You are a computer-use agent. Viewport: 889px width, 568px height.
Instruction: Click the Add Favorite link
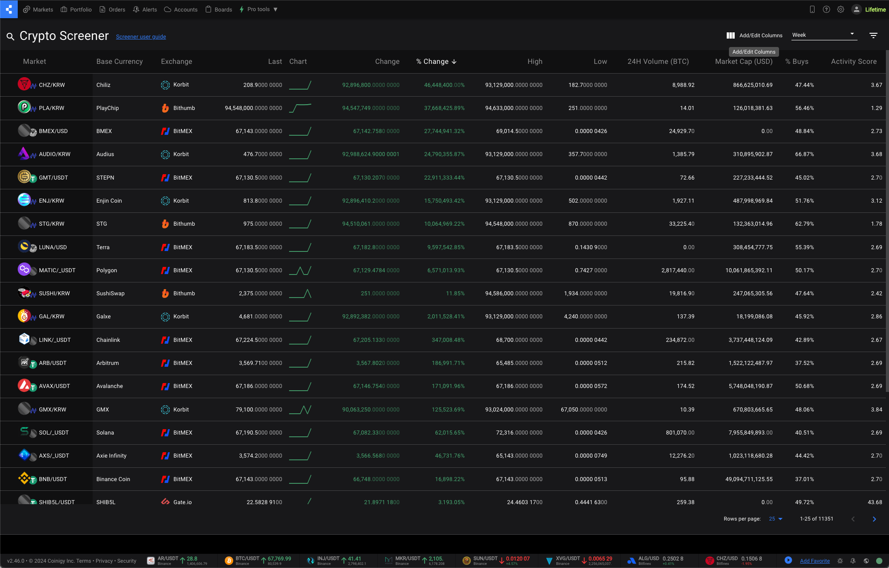pyautogui.click(x=815, y=561)
